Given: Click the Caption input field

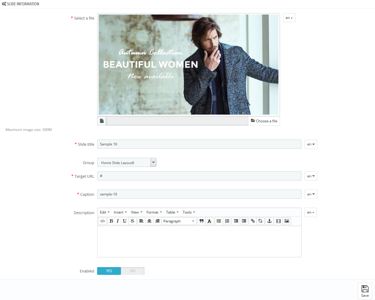Looking at the screenshot, I should pos(199,194).
